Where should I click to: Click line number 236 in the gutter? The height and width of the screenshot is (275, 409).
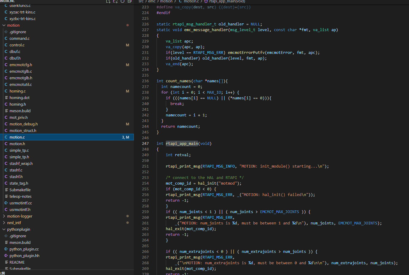tap(145, 81)
